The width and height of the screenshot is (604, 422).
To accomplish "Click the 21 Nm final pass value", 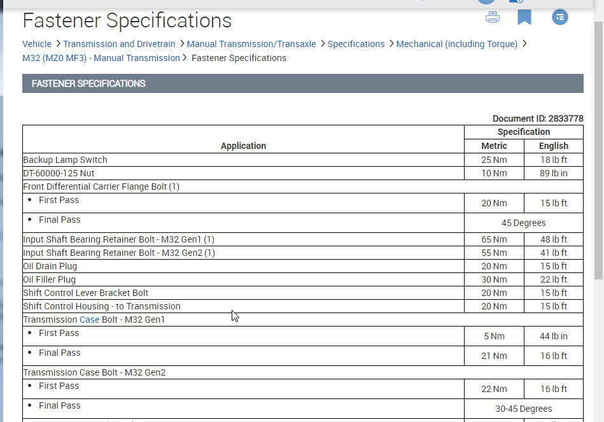I will click(494, 356).
